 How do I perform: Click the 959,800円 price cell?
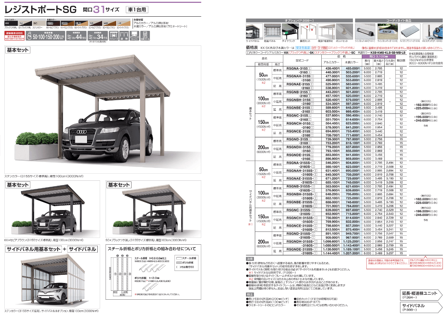[x=352, y=159]
